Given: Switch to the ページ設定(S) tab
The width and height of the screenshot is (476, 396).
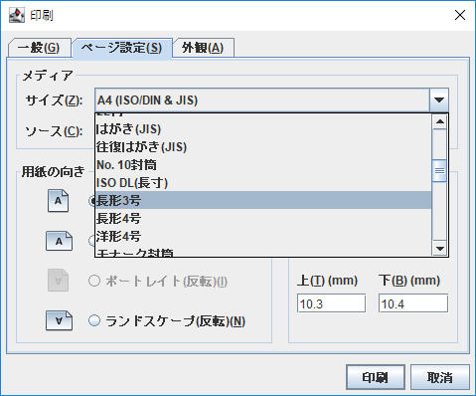Looking at the screenshot, I should pos(122,48).
